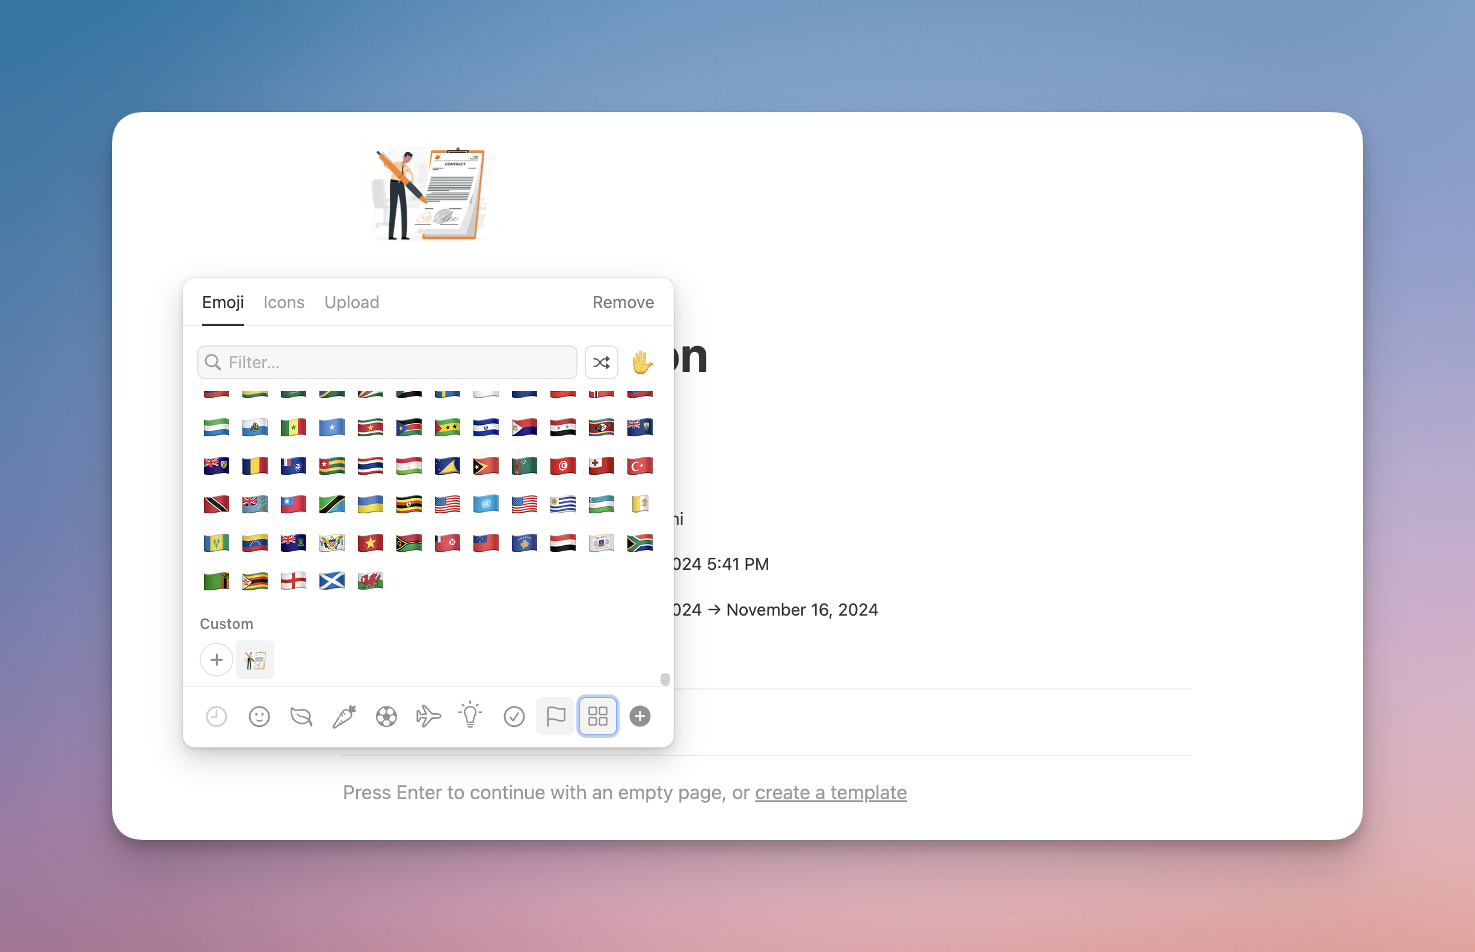Choose the Wallis and Futuna flag
1475x952 pixels.
[448, 543]
